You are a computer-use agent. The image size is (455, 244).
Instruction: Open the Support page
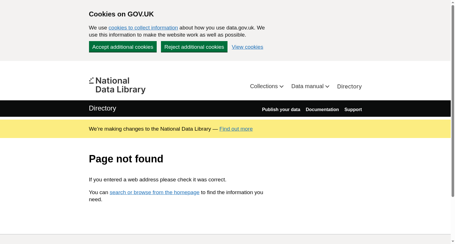tap(353, 110)
